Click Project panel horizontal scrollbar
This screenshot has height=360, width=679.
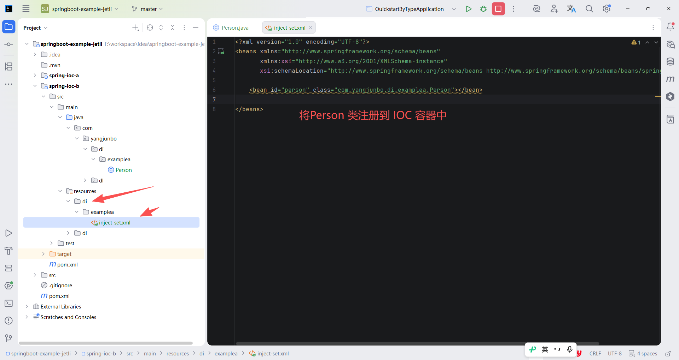pos(105,343)
